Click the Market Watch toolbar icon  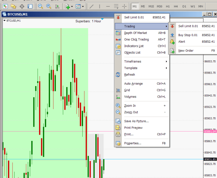pos(5,6)
